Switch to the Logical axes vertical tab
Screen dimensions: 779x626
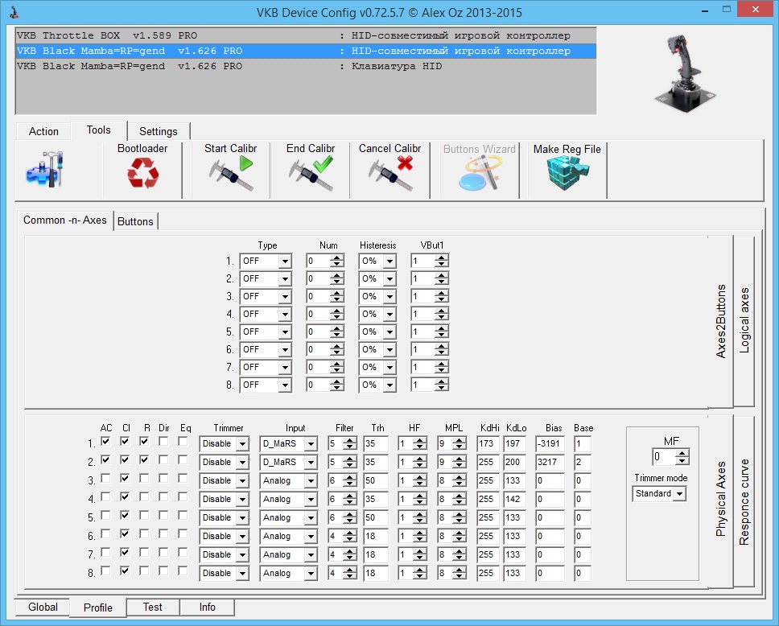tap(744, 321)
